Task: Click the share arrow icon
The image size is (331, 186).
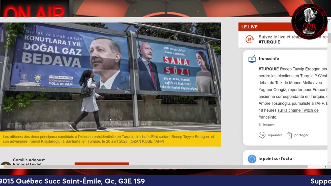Action: (x=289, y=135)
